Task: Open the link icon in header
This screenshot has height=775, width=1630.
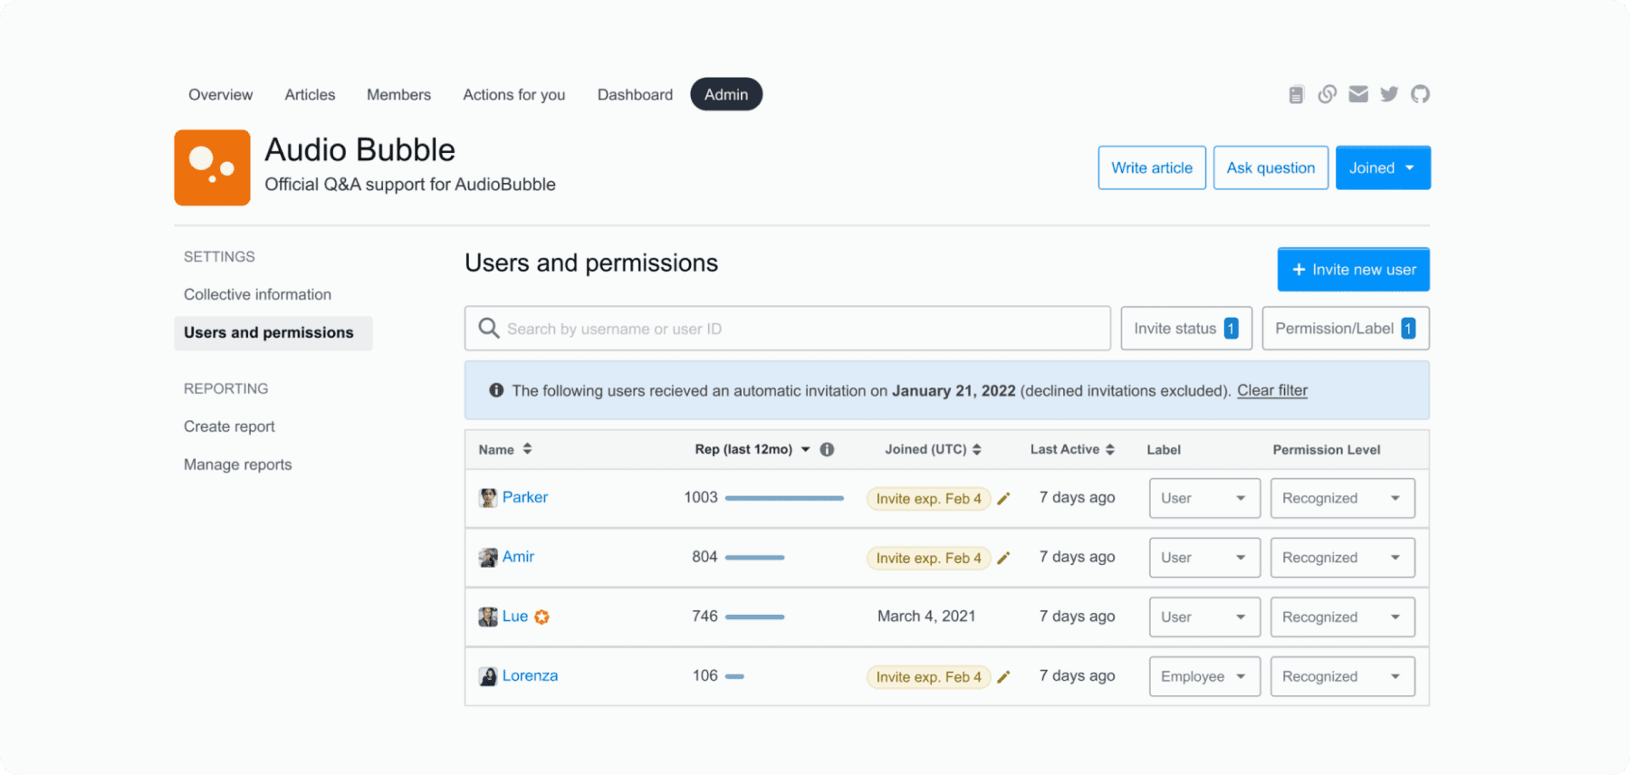Action: coord(1327,94)
